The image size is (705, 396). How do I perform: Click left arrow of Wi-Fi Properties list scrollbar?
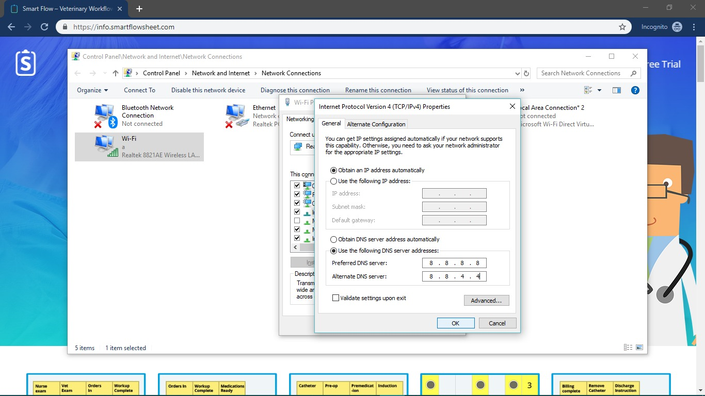tap(295, 247)
